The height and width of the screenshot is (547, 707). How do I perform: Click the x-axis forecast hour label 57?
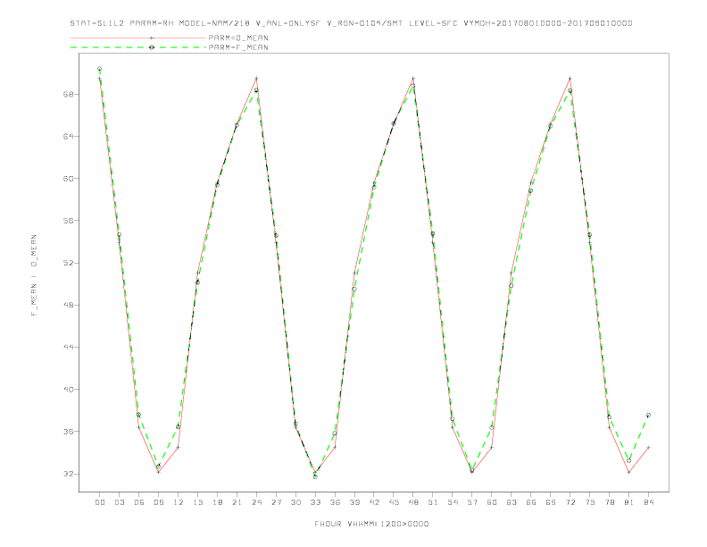point(472,502)
